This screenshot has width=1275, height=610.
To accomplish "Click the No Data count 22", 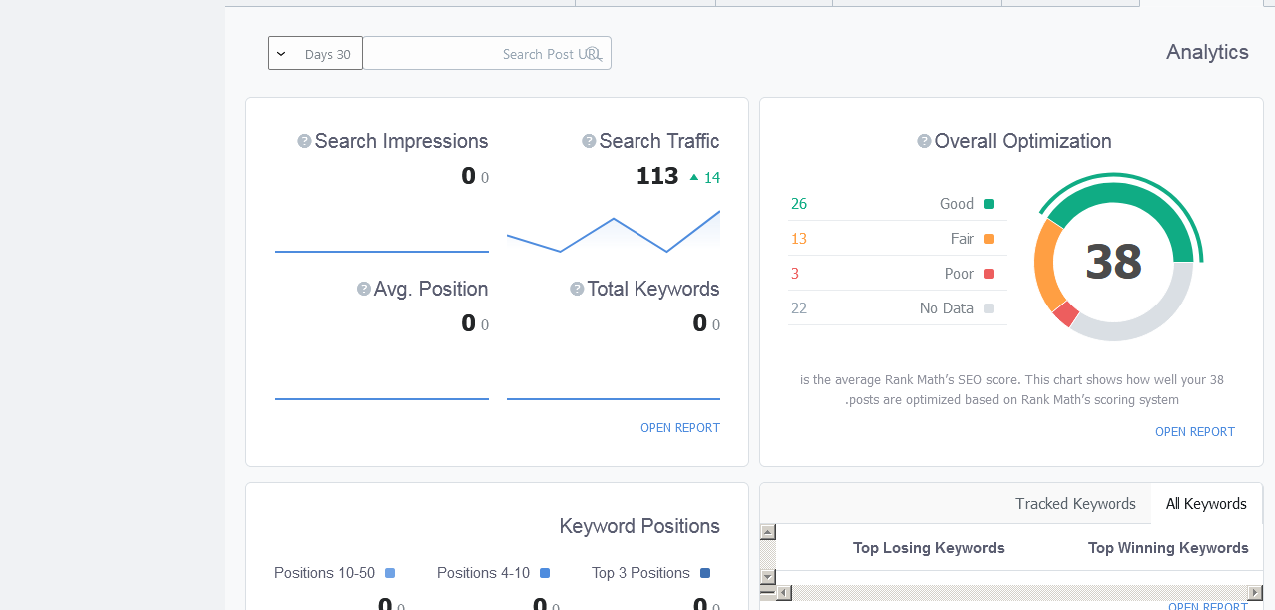I will [799, 308].
